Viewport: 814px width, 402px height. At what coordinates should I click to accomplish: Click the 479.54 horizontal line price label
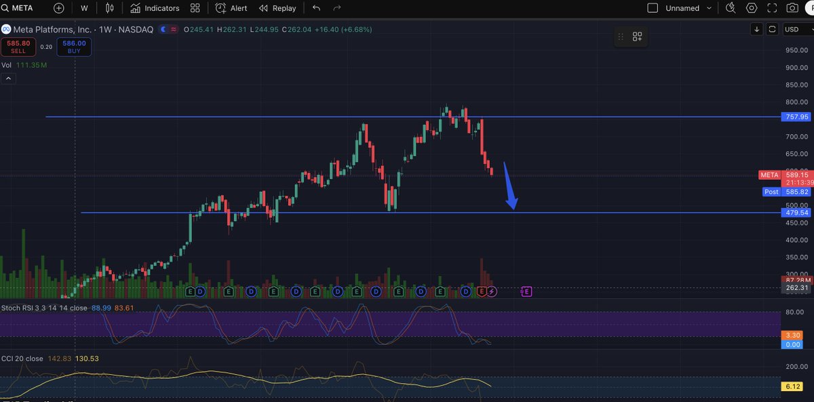[796, 213]
